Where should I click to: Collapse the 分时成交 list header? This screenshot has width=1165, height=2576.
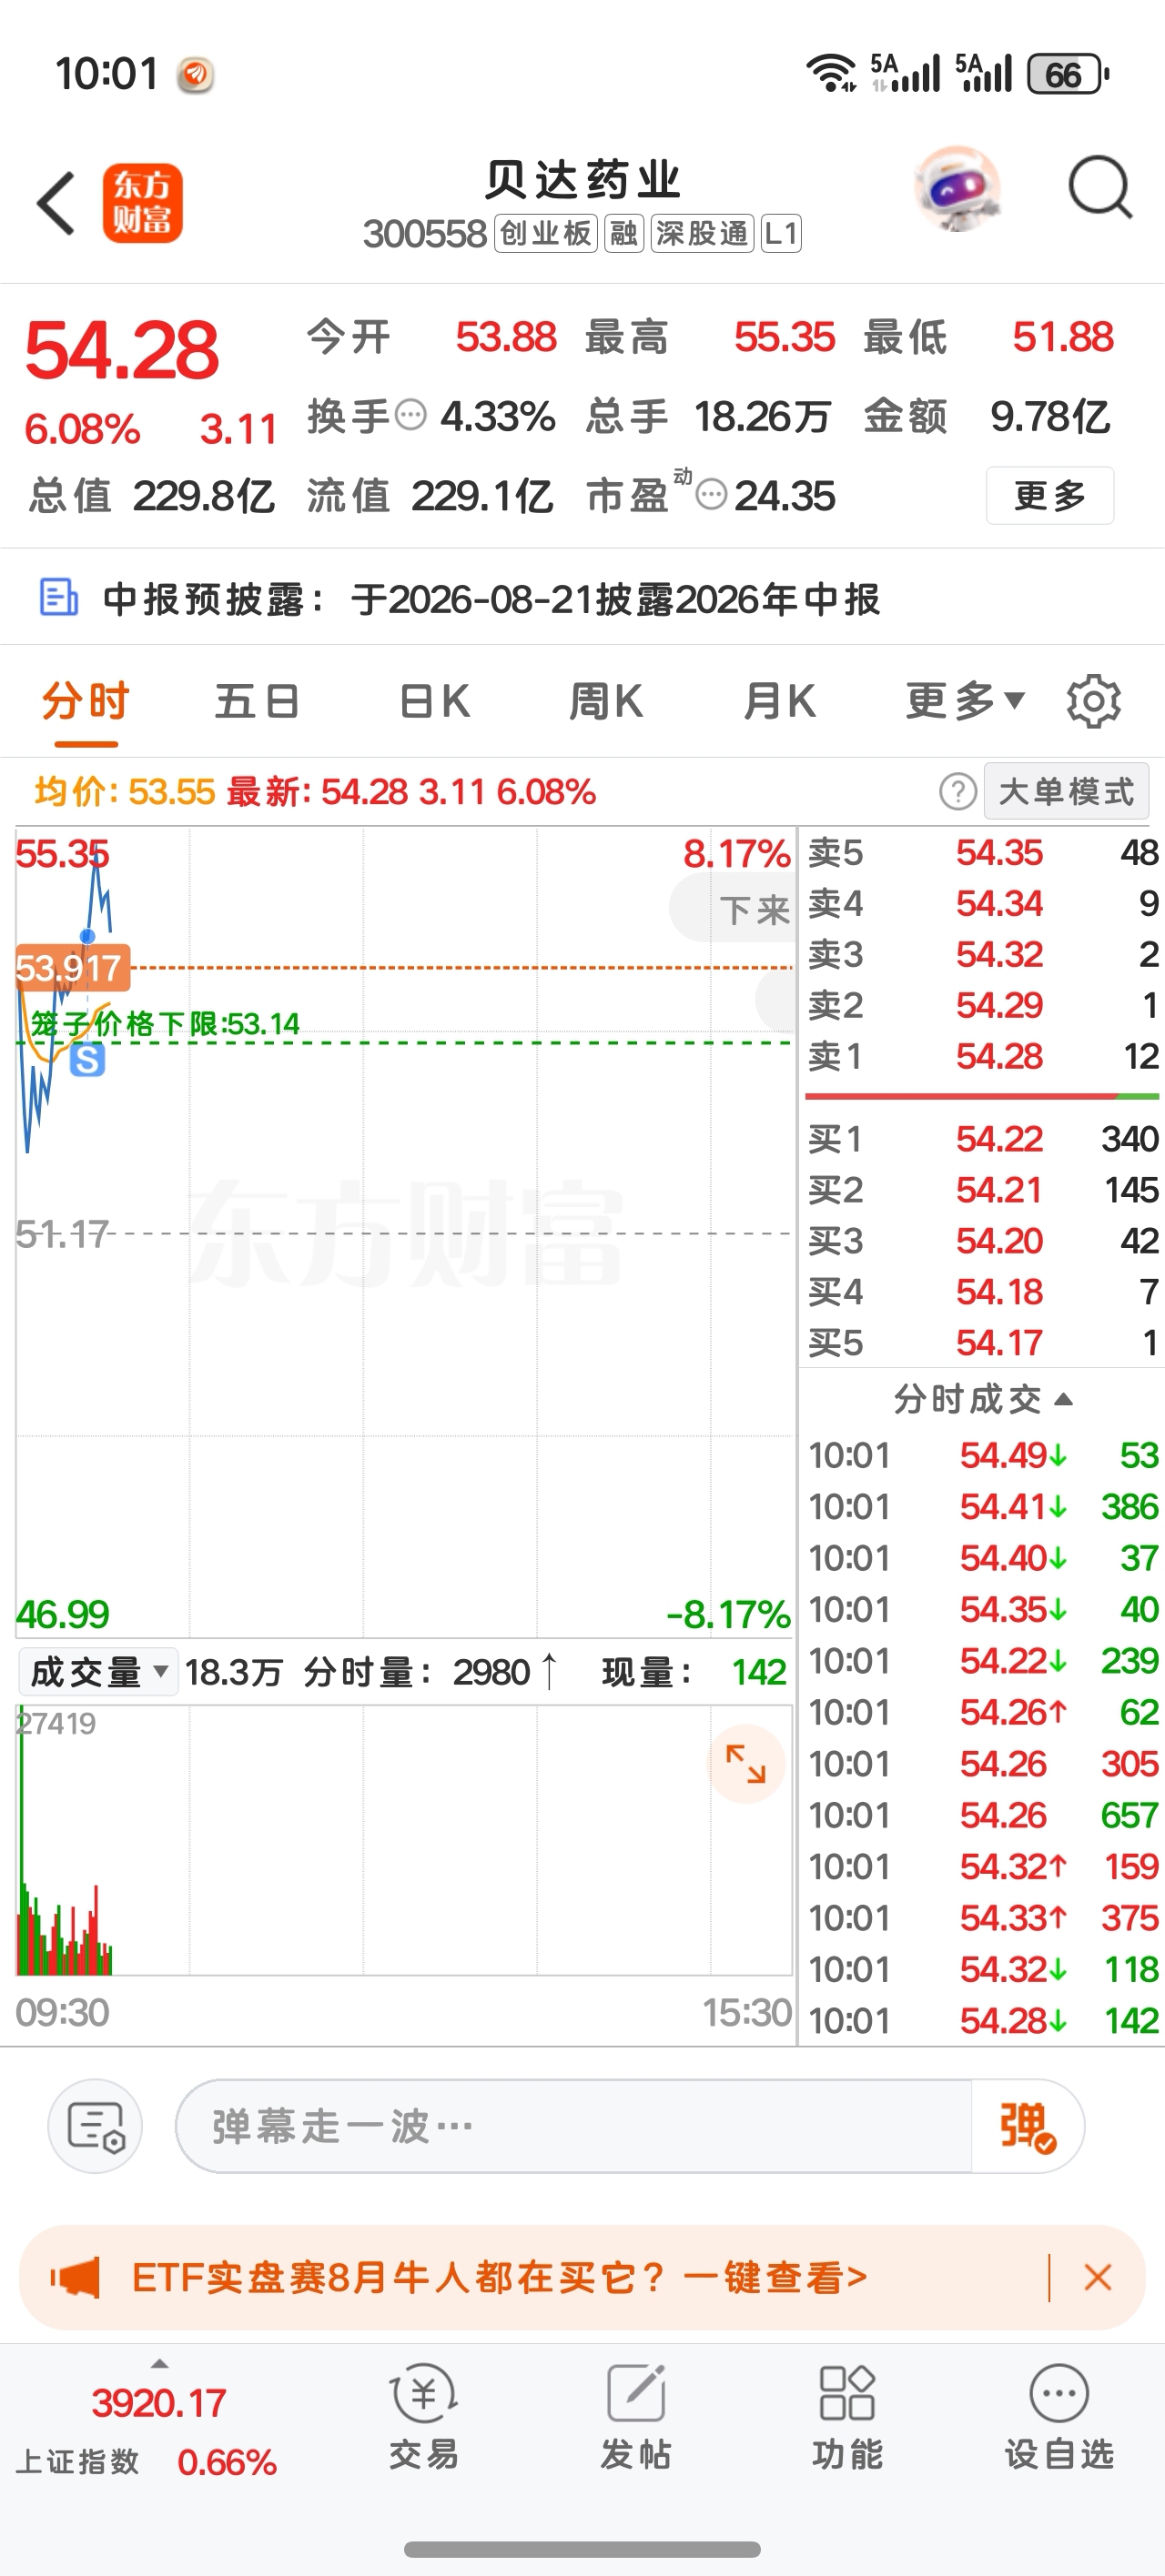982,1400
